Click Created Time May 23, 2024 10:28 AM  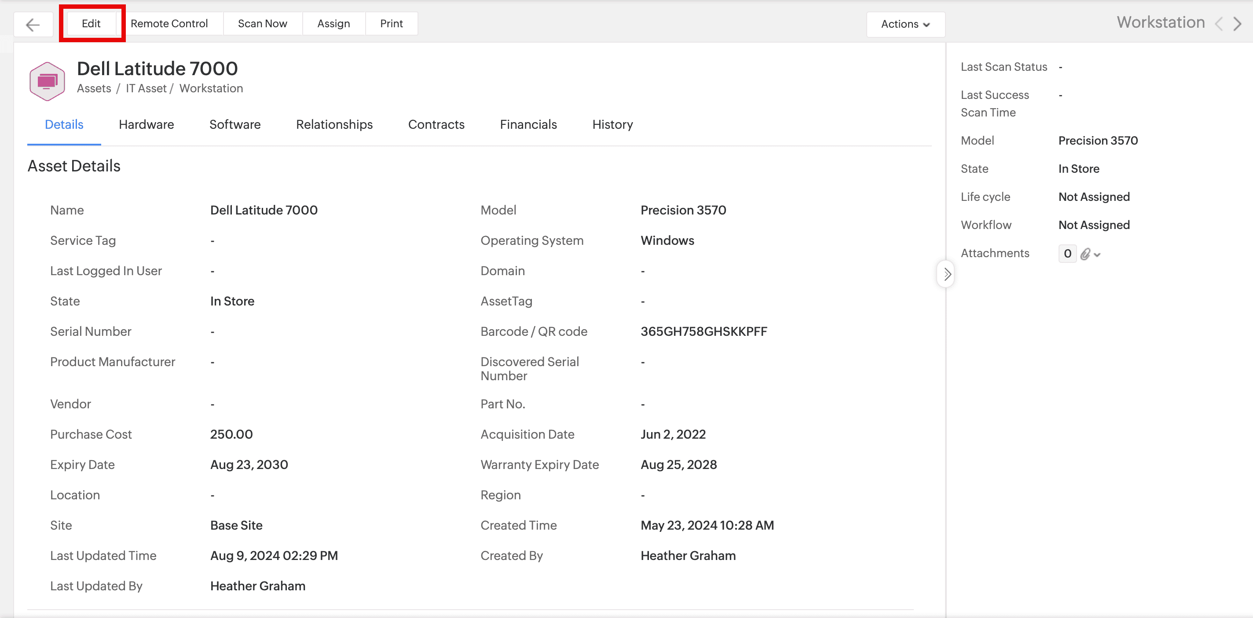[x=707, y=525]
